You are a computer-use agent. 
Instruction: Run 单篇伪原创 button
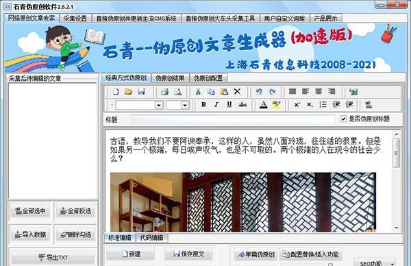pos(256,254)
